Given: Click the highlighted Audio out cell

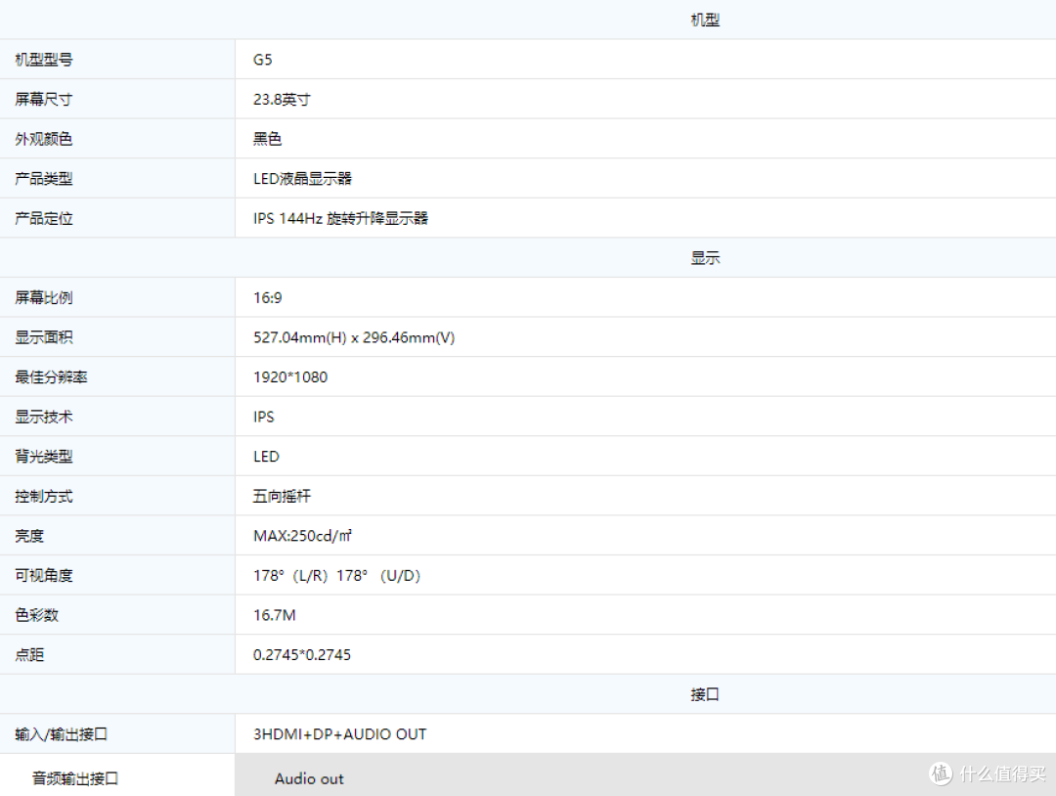Looking at the screenshot, I should (x=309, y=778).
